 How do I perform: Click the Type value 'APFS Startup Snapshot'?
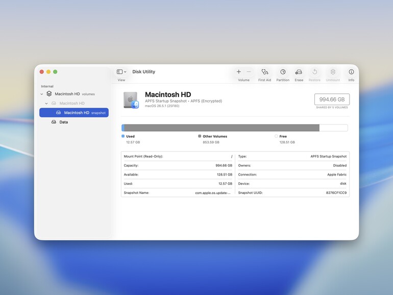tap(329, 156)
